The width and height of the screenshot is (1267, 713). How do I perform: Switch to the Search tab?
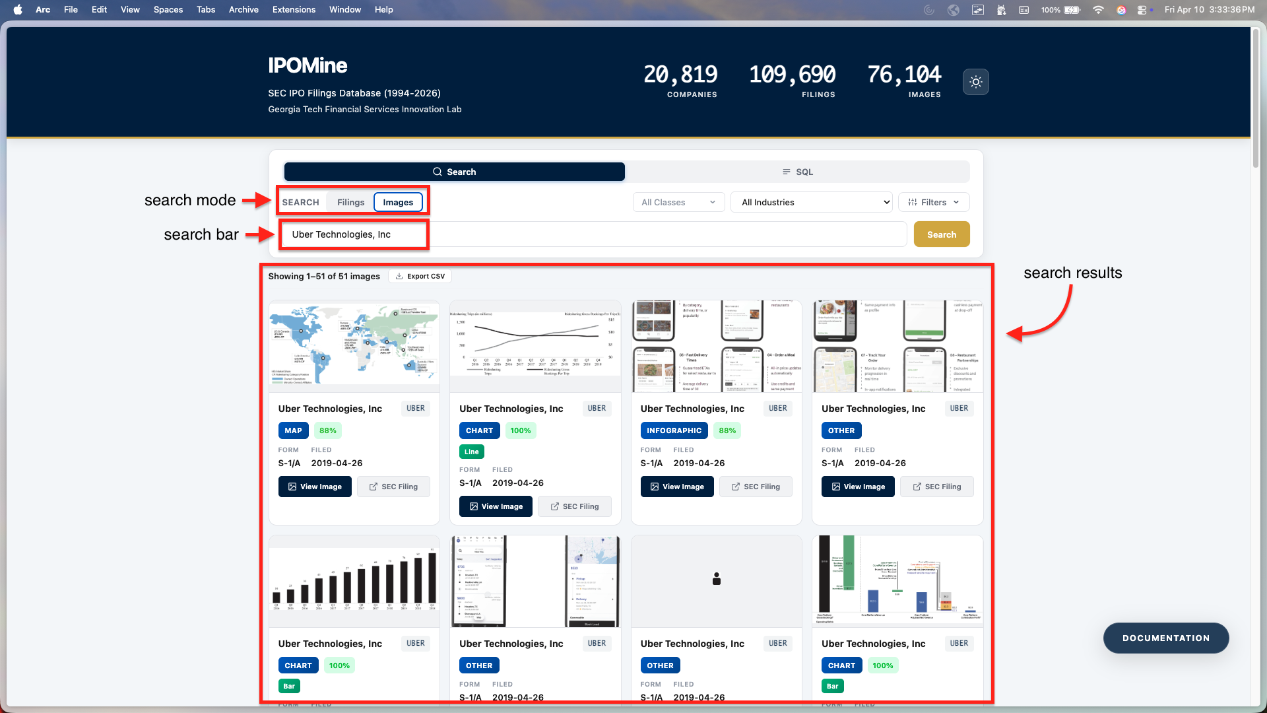coord(455,172)
